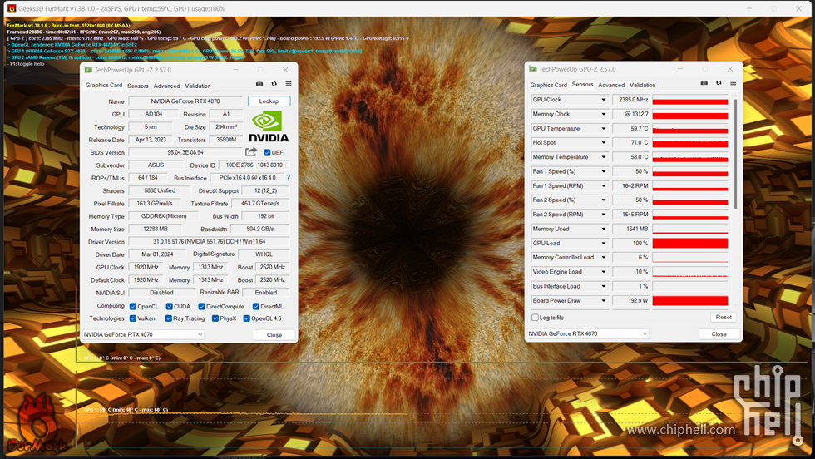This screenshot has height=459, width=815.
Task: Open the Memory Temperature sensor dropdown
Action: tap(604, 157)
